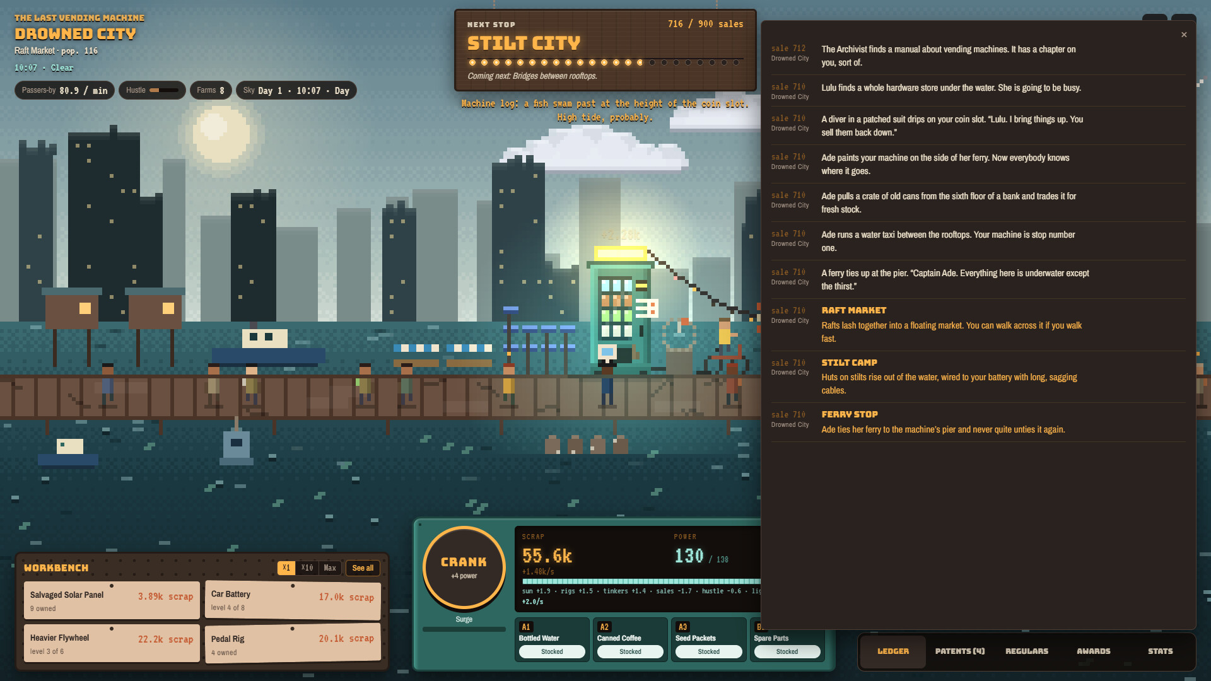The width and height of the screenshot is (1211, 681).
Task: Open the Ledger tab
Action: (893, 651)
